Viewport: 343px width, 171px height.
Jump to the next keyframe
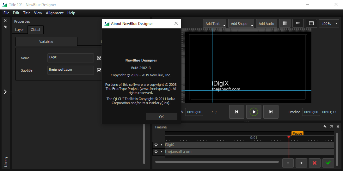click(x=271, y=112)
